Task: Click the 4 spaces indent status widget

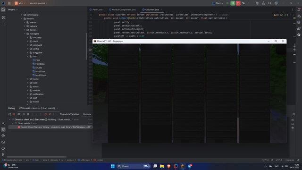Action: pos(290,160)
